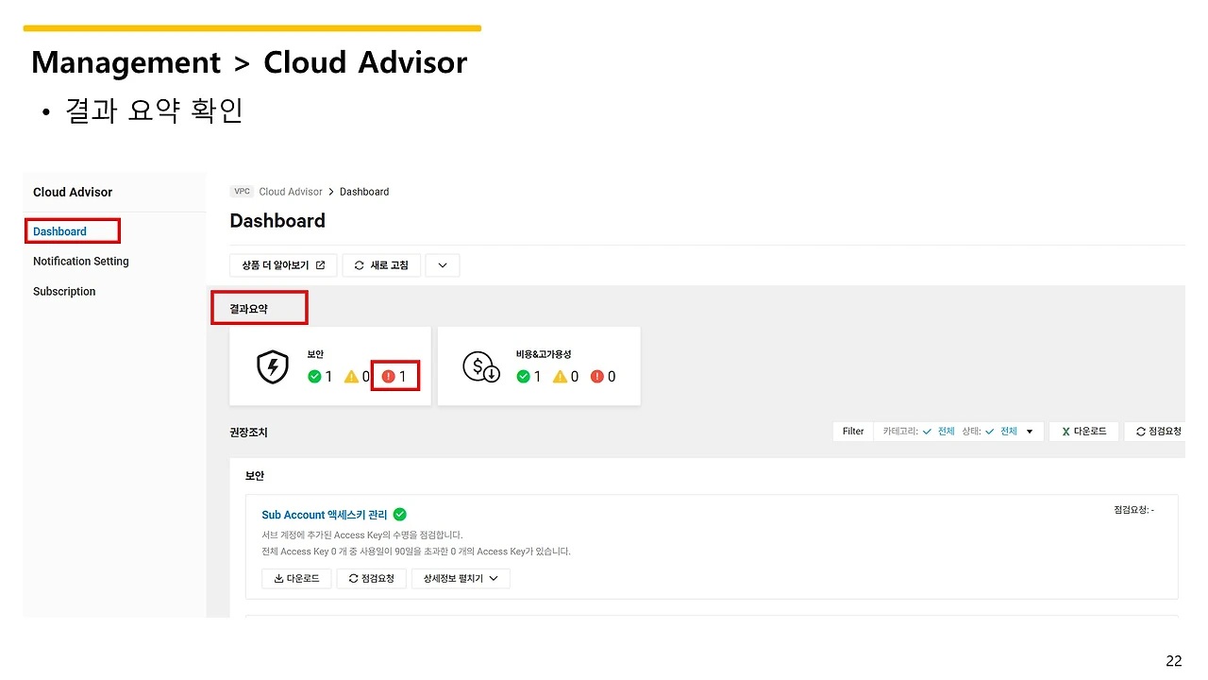This screenshot has width=1208, height=680.
Task: Click the cost and availability dollar icon
Action: [x=481, y=367]
